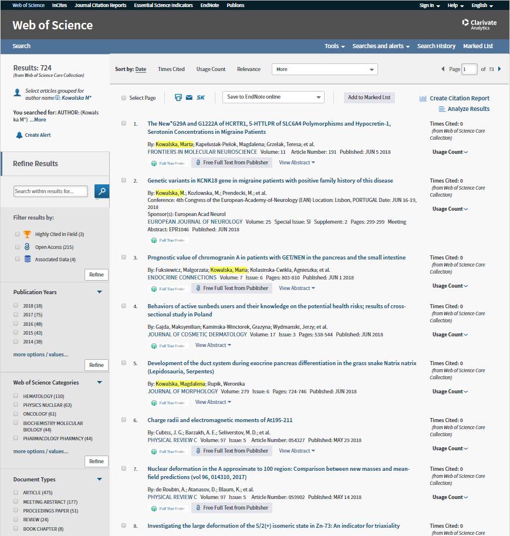Go to previous page arrow
The image size is (510, 536).
click(443, 69)
